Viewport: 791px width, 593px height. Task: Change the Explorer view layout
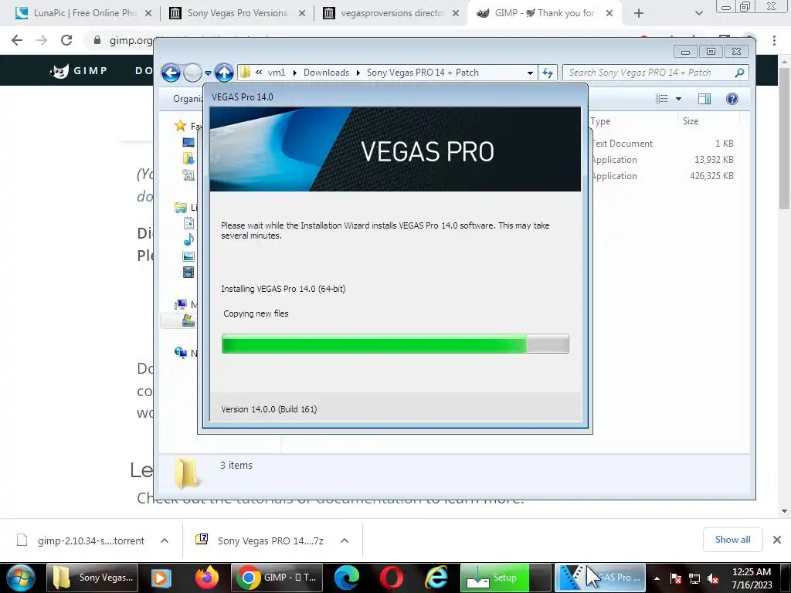click(x=661, y=99)
